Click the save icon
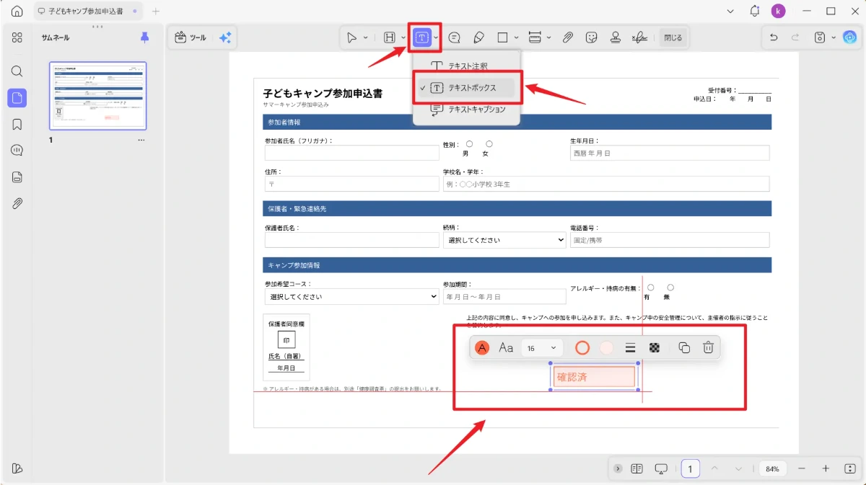866x485 pixels. (x=820, y=37)
